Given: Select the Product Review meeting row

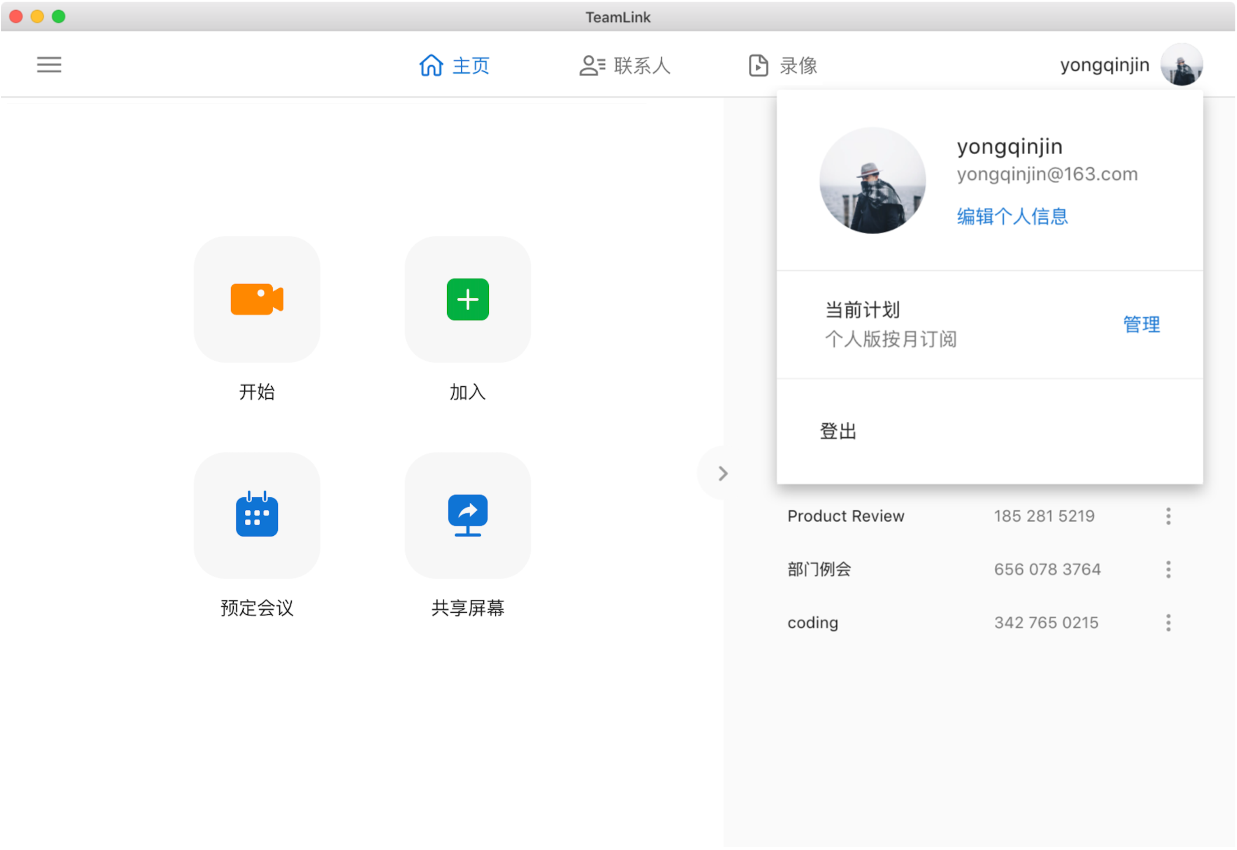Looking at the screenshot, I should (846, 516).
